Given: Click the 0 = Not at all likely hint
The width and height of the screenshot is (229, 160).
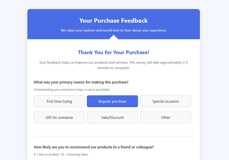Looking at the screenshot, I should click(61, 155).
